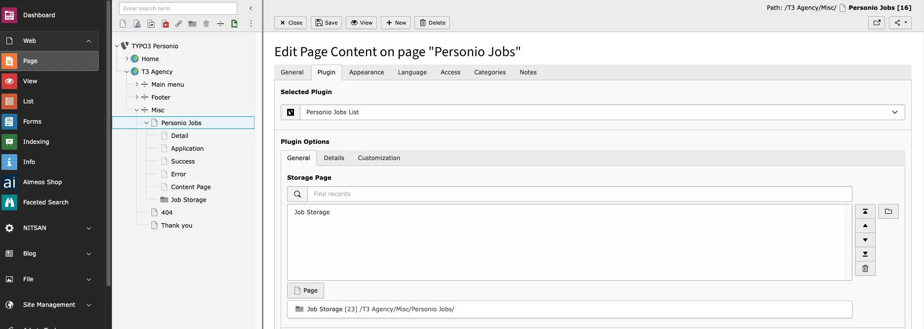Viewport: 924px width, 329px height.
Task: Open the share dropdown icon
Action: pos(900,23)
